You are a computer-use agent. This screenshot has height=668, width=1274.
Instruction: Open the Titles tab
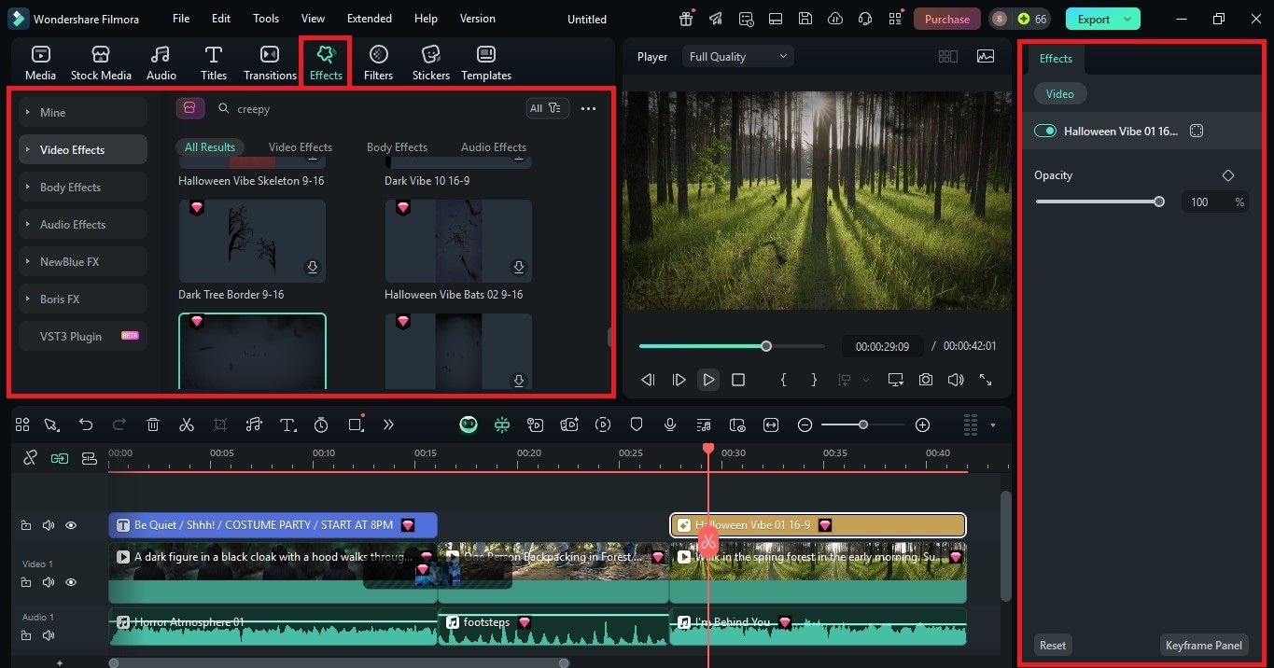(x=214, y=63)
